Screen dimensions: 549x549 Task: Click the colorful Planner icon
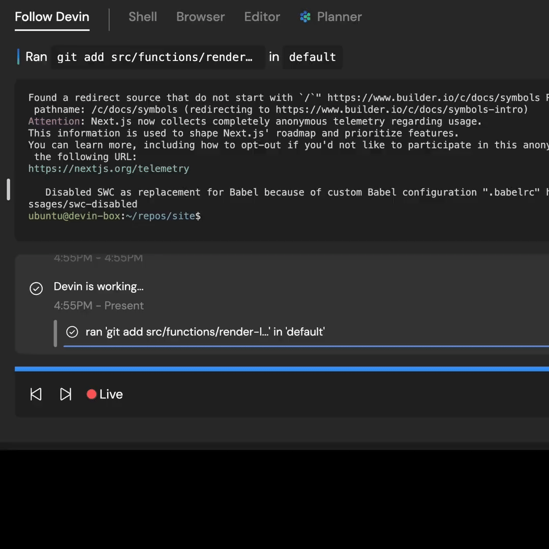[x=305, y=17]
